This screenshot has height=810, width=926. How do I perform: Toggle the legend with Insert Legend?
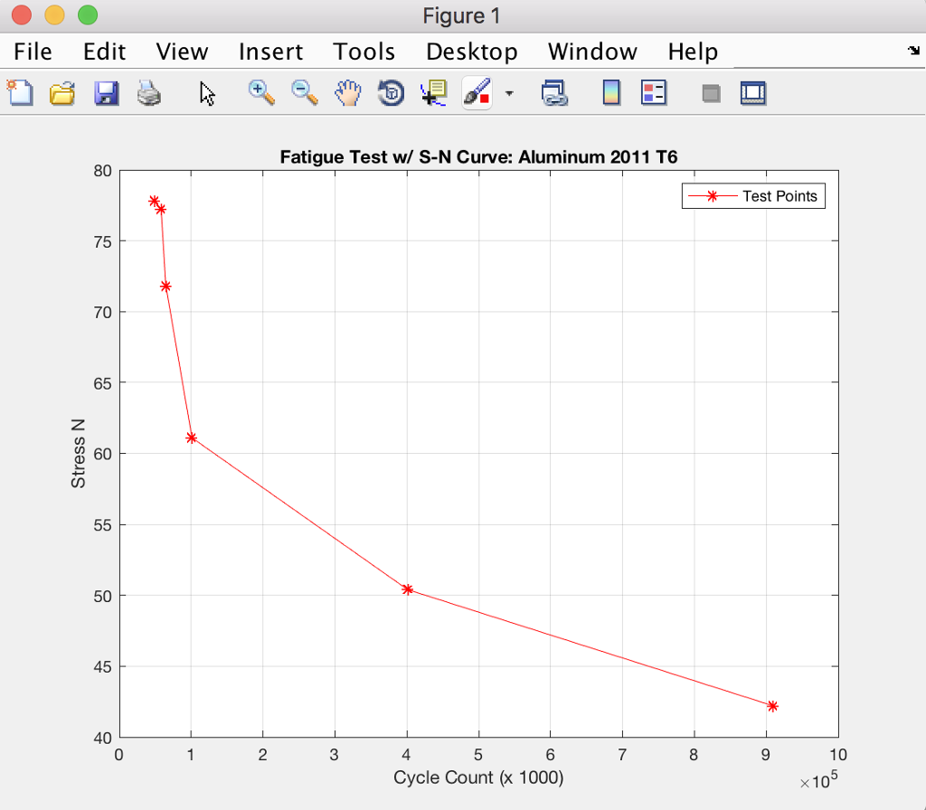(x=654, y=92)
